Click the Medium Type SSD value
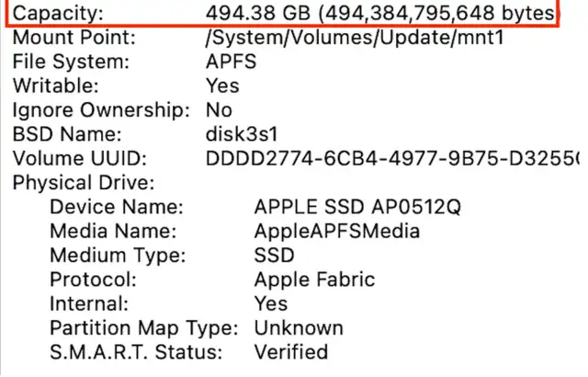The image size is (588, 377). pos(274,256)
